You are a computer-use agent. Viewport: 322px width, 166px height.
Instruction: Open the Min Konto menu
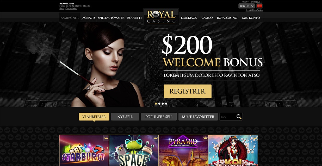pos(251,18)
